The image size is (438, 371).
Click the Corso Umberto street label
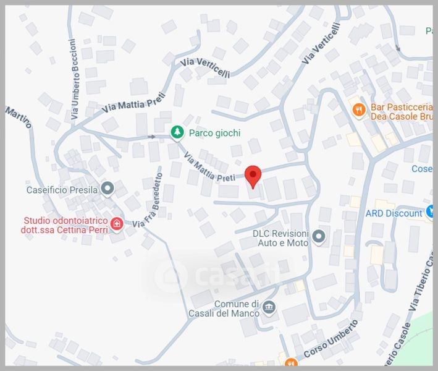331,339
